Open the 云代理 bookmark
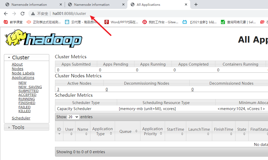Viewport: 268px width, 160px height. coord(83,22)
